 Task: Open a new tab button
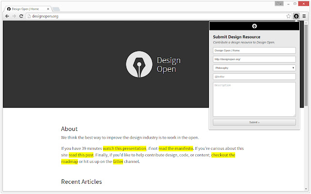click(56, 9)
